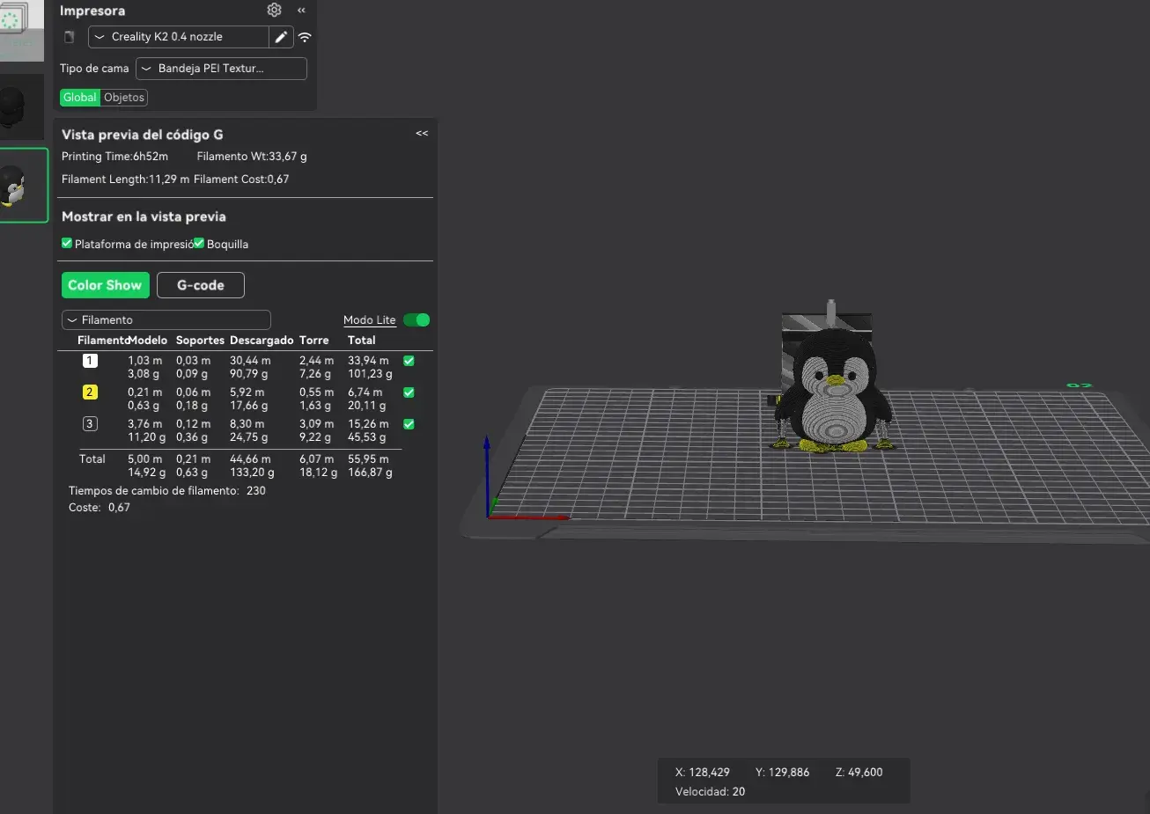Uncheck filament 2 visibility checkbox

coord(409,392)
